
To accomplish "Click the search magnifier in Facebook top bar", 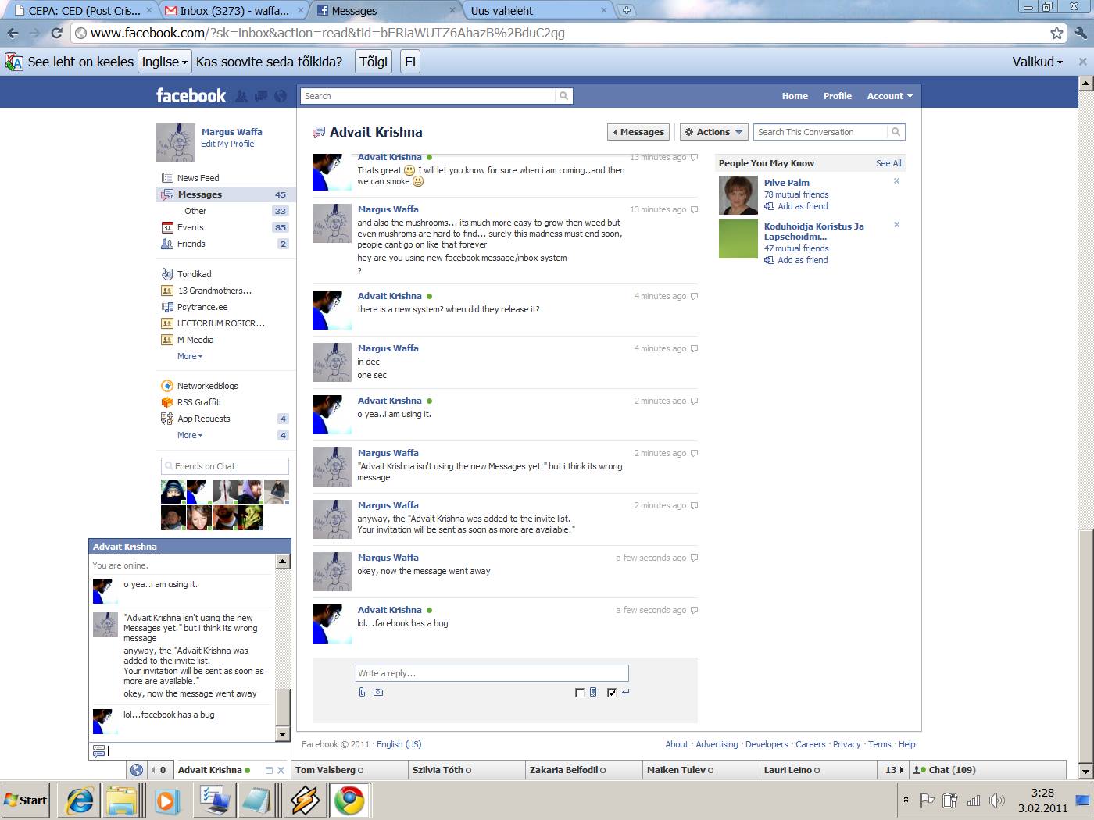I will [563, 96].
